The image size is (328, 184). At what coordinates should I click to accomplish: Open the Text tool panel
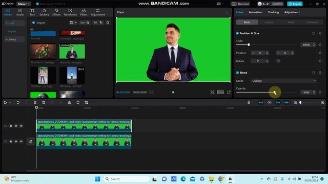click(x=32, y=12)
